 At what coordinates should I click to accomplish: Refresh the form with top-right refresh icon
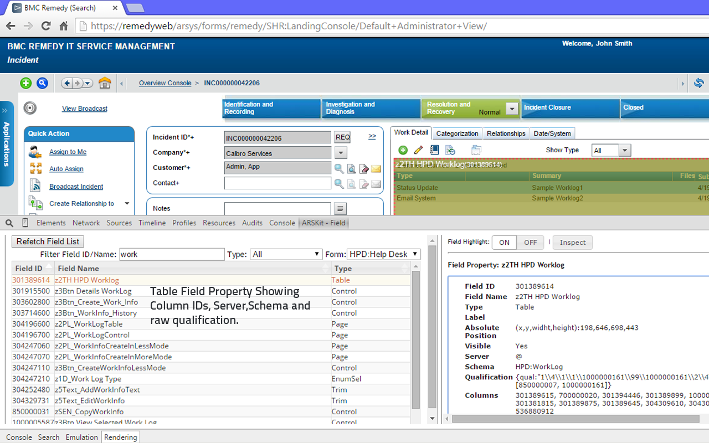point(698,83)
